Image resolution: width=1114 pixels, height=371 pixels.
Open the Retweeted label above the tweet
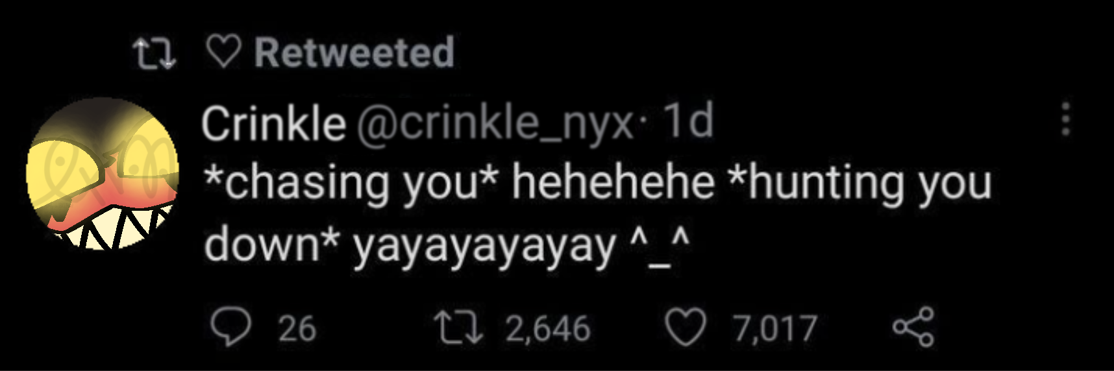click(354, 53)
